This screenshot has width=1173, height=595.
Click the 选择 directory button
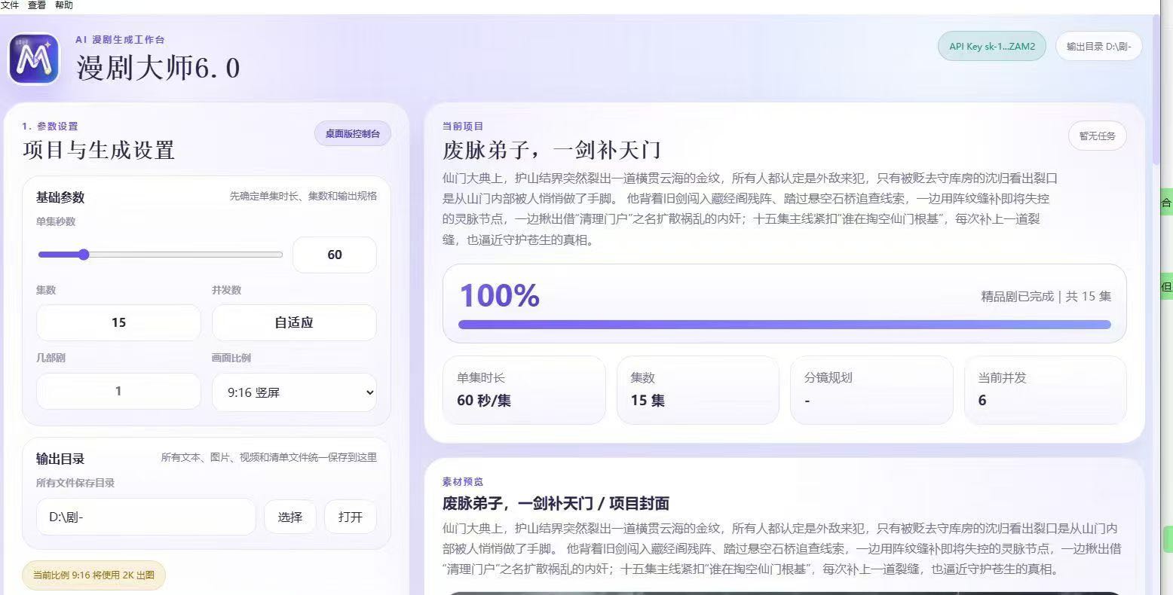tap(289, 517)
